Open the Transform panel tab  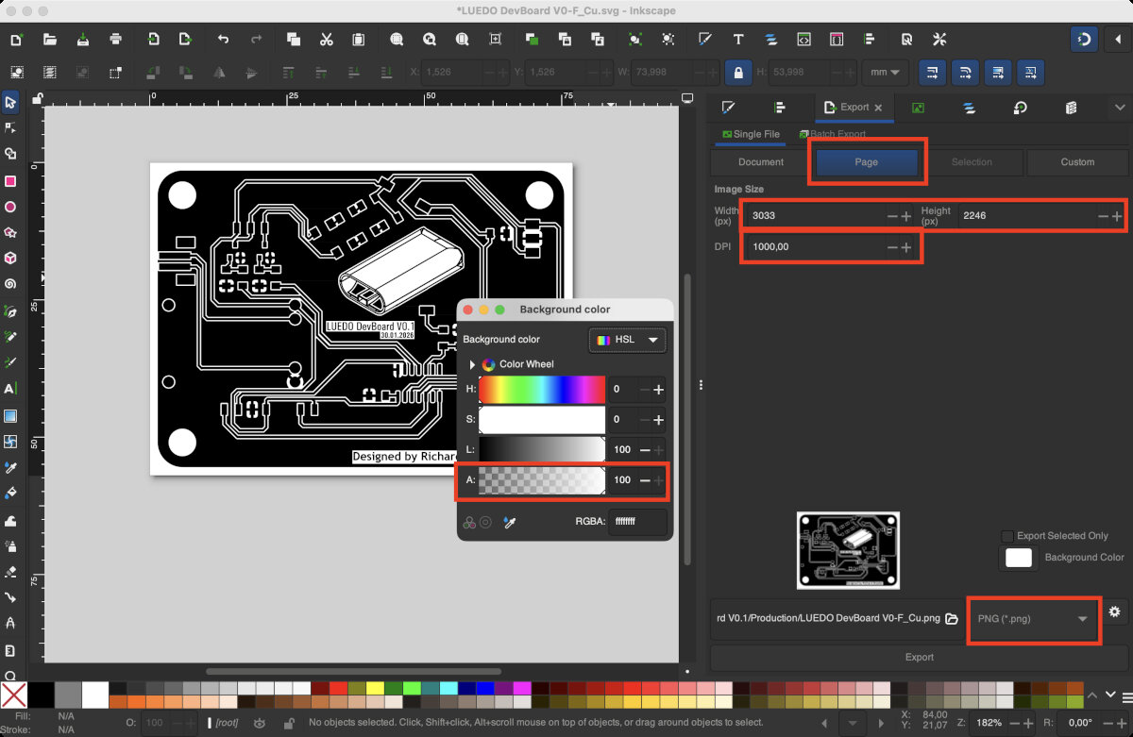1020,108
